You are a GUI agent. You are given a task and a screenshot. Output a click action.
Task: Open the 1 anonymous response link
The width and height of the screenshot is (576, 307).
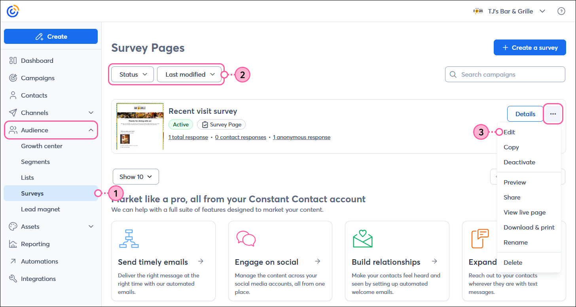coord(301,137)
